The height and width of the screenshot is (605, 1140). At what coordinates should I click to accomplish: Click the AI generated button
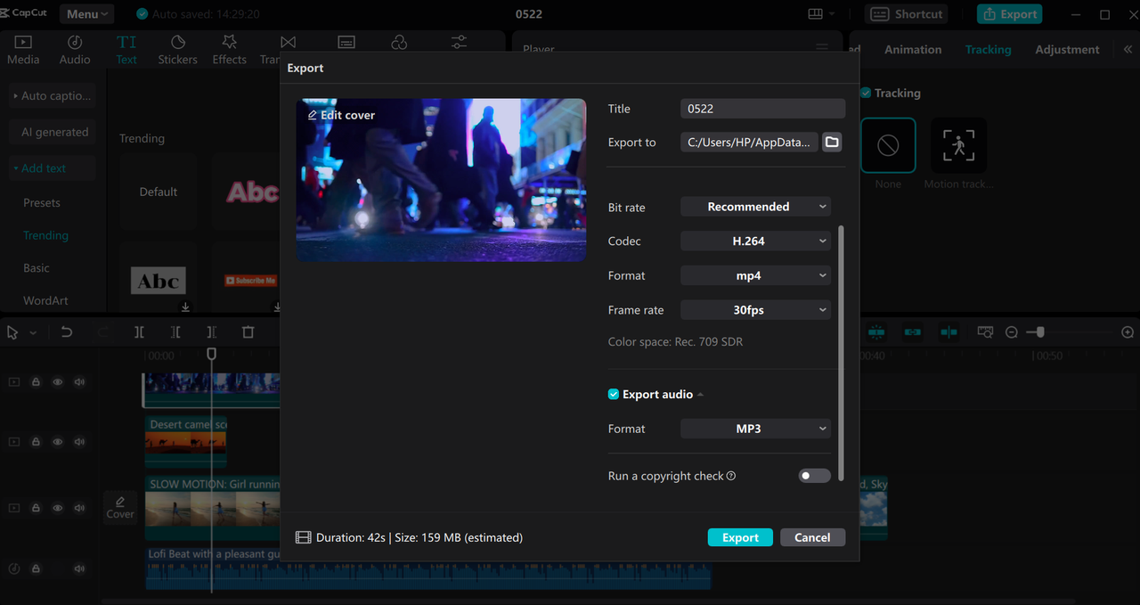pos(52,132)
